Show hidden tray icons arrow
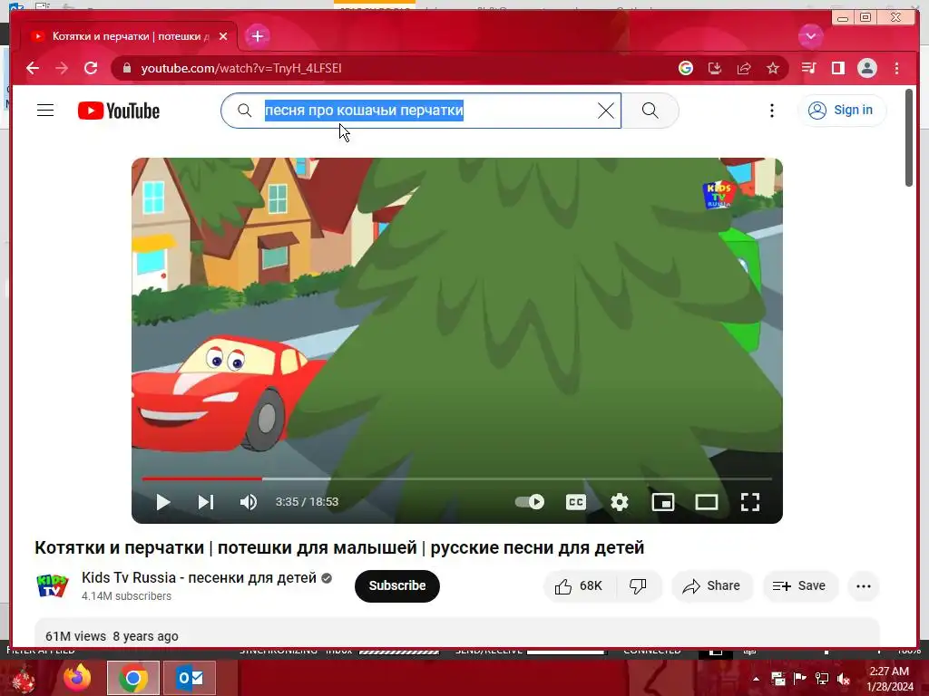This screenshot has height=696, width=929. coord(756,679)
